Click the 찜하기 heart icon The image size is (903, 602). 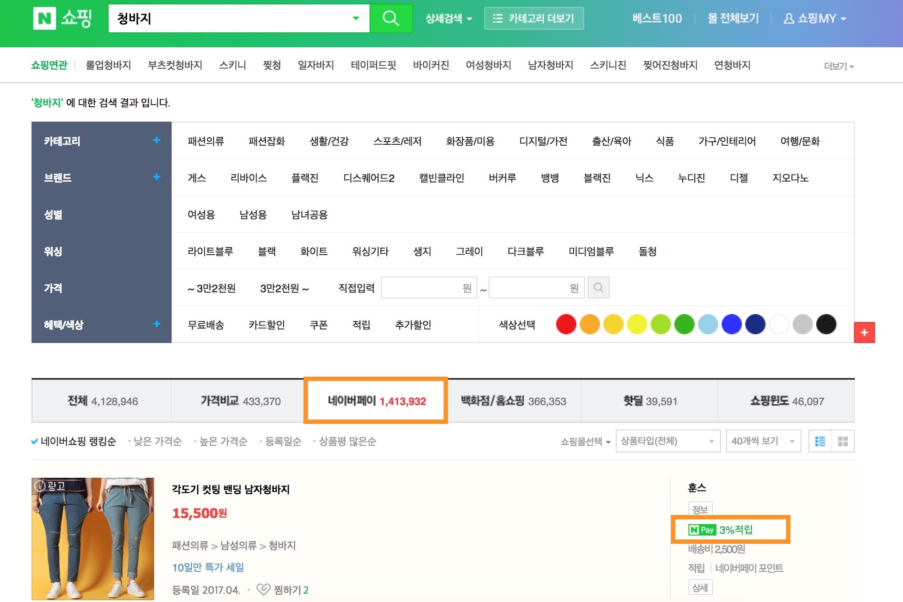[x=263, y=589]
